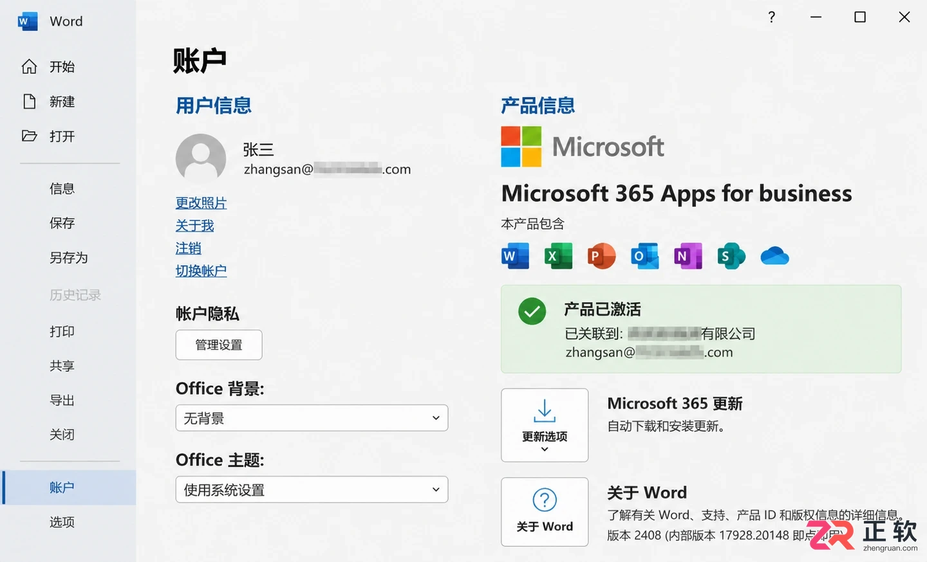Expand the Office 主题 dropdown
The image size is (927, 562).
pos(312,489)
